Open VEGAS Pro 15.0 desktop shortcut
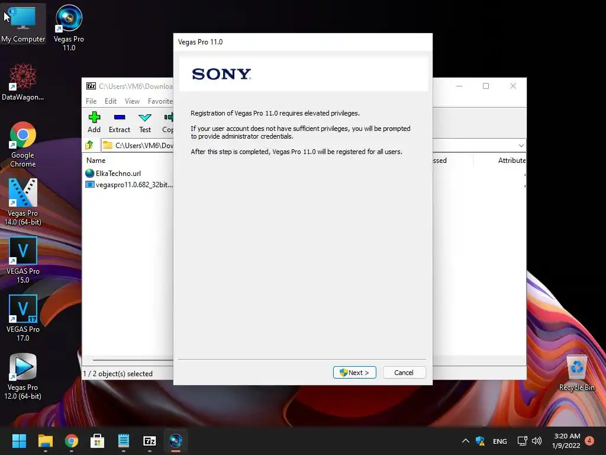Screen dimensions: 606x455 coord(23,260)
